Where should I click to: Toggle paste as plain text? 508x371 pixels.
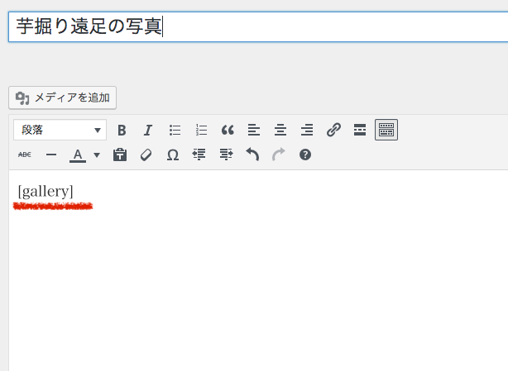point(120,155)
